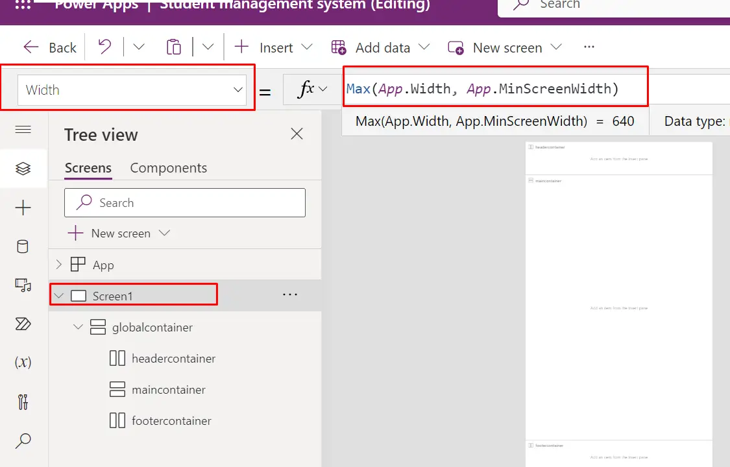Click inside the formula bar expression

coord(482,88)
